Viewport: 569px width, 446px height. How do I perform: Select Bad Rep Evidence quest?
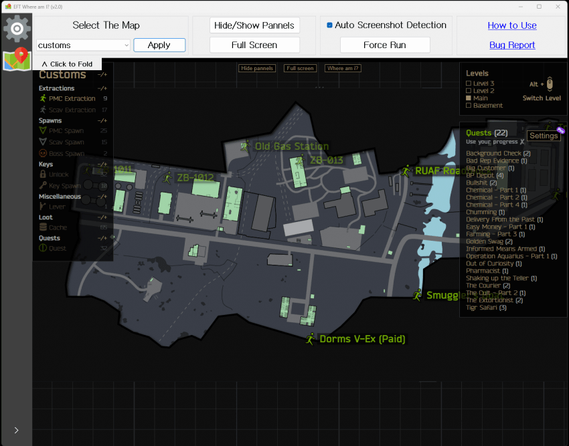[x=497, y=160]
